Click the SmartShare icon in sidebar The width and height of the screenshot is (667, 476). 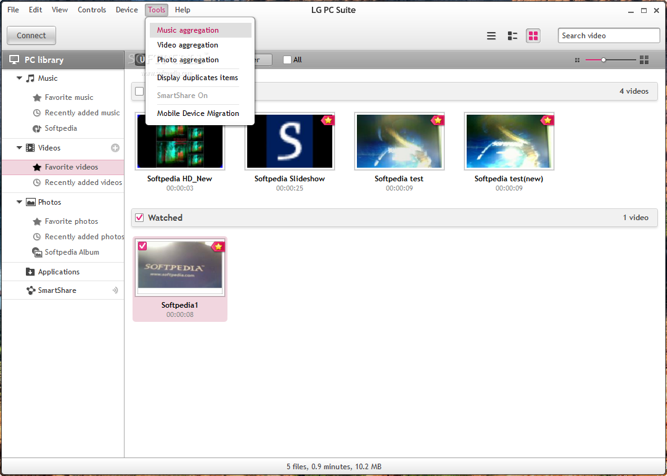31,290
